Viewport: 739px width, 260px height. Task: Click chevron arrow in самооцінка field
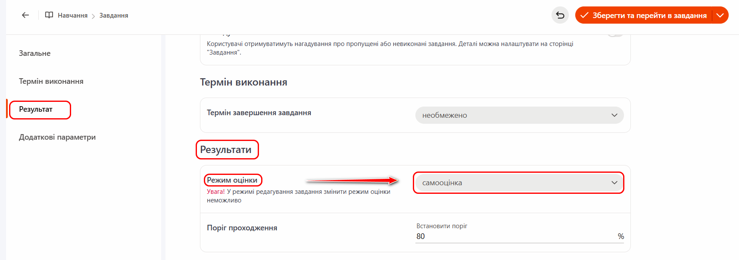pyautogui.click(x=614, y=183)
